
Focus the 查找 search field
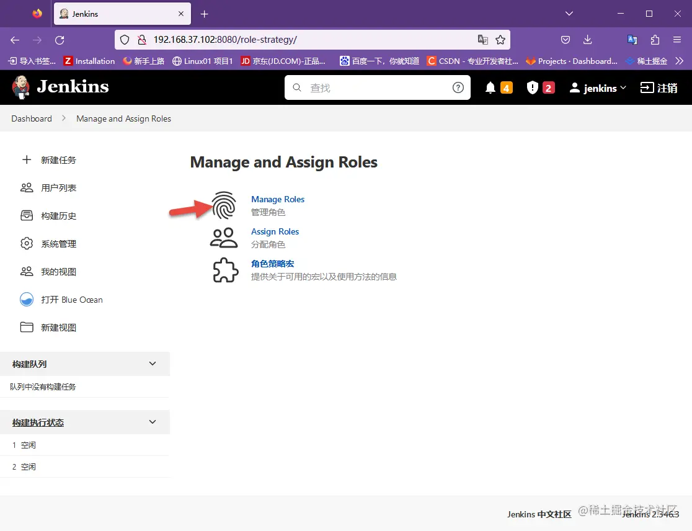tap(378, 87)
